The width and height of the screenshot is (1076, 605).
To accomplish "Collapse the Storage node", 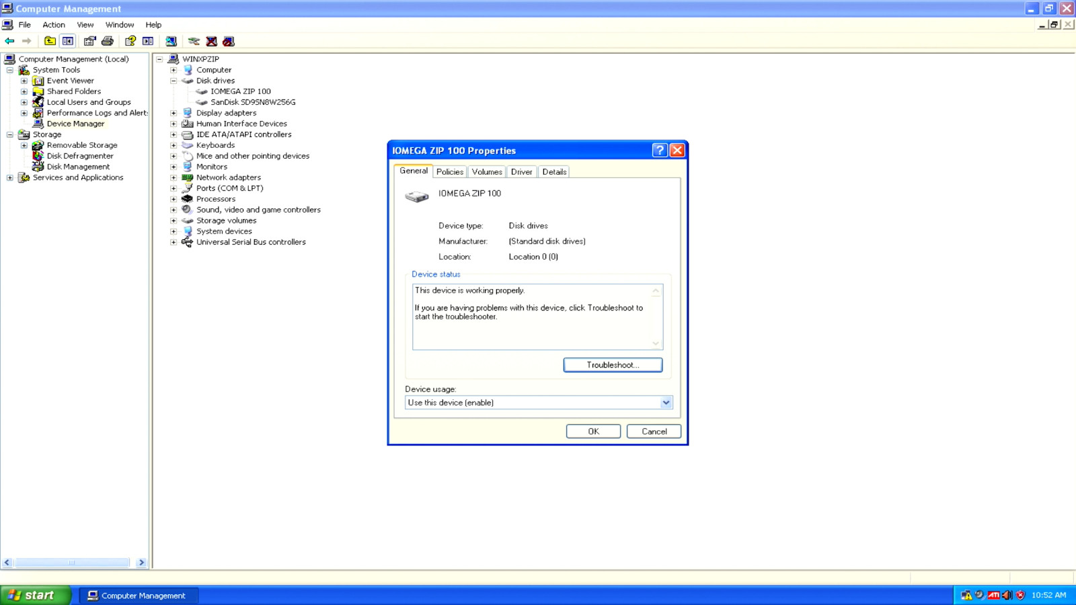I will pyautogui.click(x=10, y=134).
